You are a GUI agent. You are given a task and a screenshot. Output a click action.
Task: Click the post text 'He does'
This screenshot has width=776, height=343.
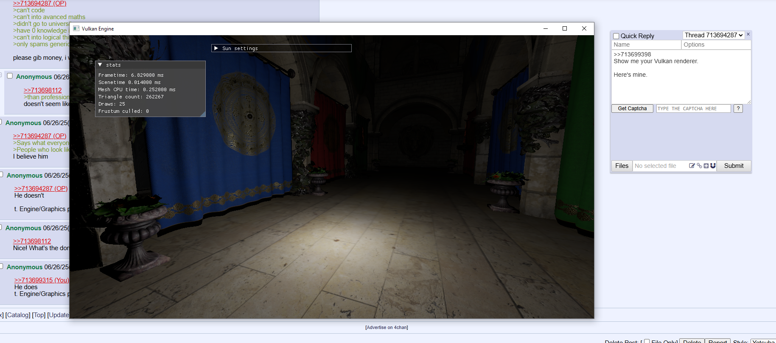tap(26, 287)
